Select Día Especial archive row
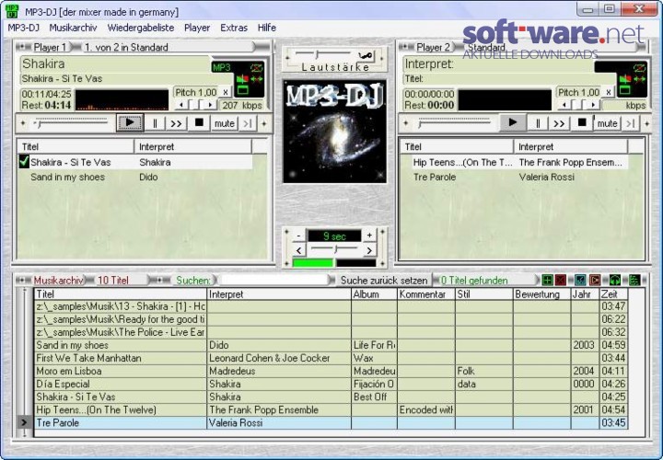This screenshot has width=663, height=460. coord(331,384)
